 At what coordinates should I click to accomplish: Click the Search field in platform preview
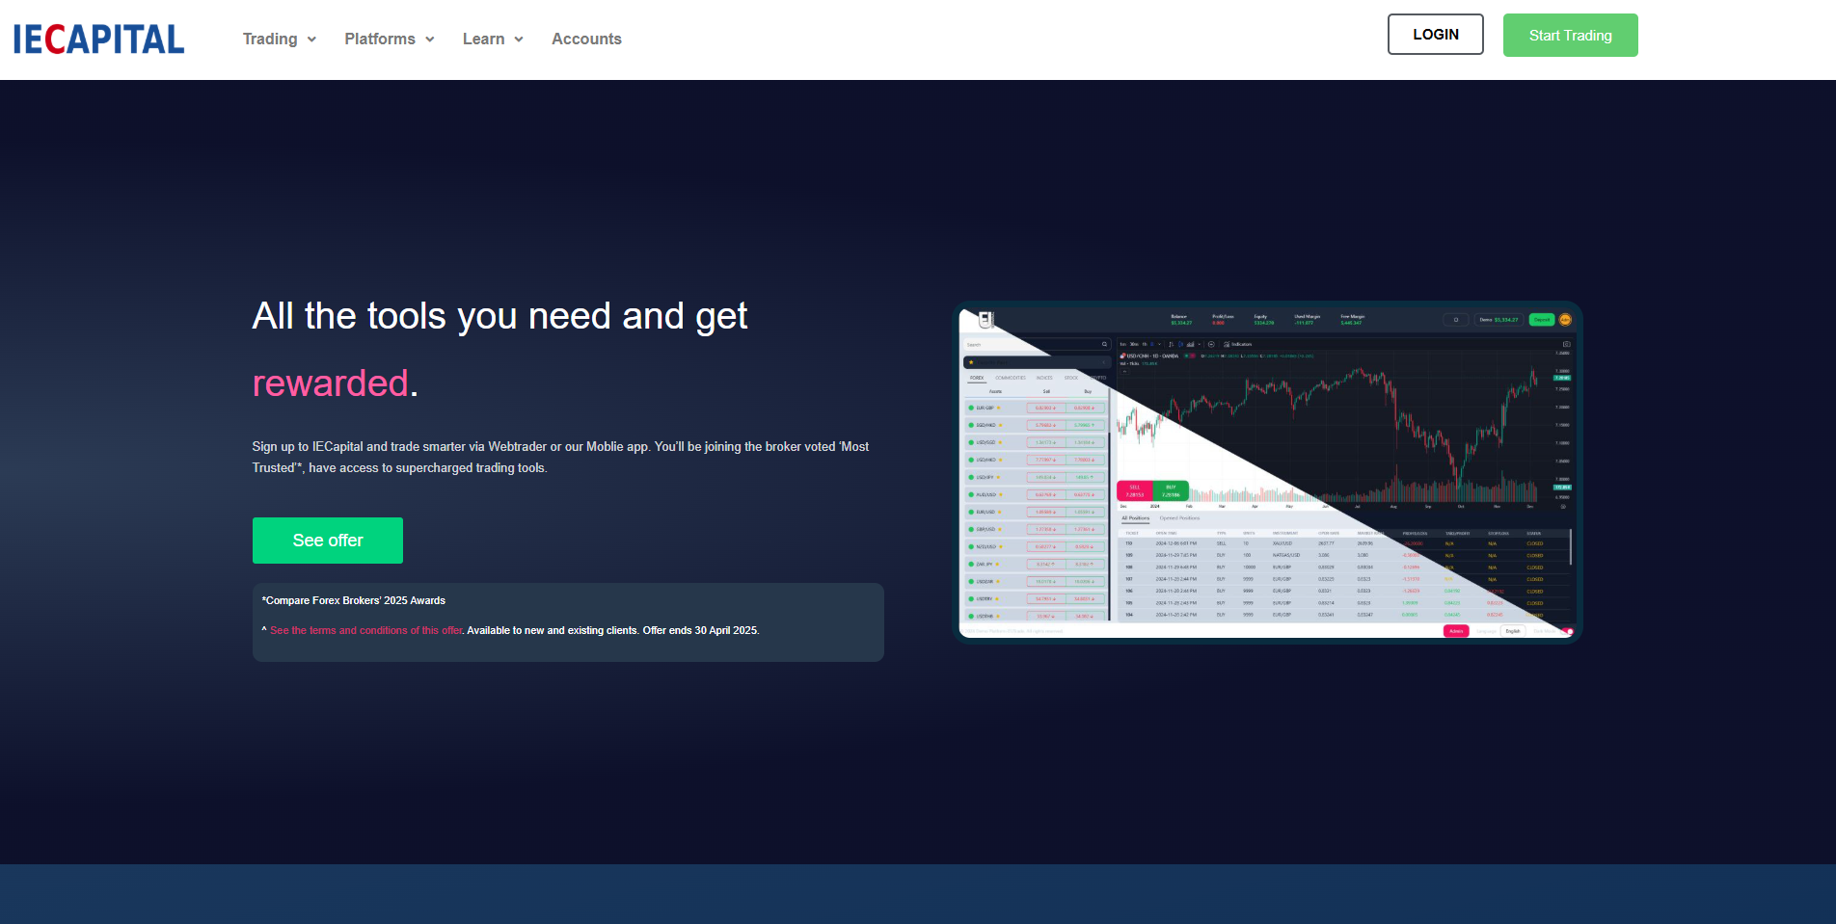(x=1037, y=344)
